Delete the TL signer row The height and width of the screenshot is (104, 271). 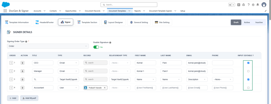point(22,80)
